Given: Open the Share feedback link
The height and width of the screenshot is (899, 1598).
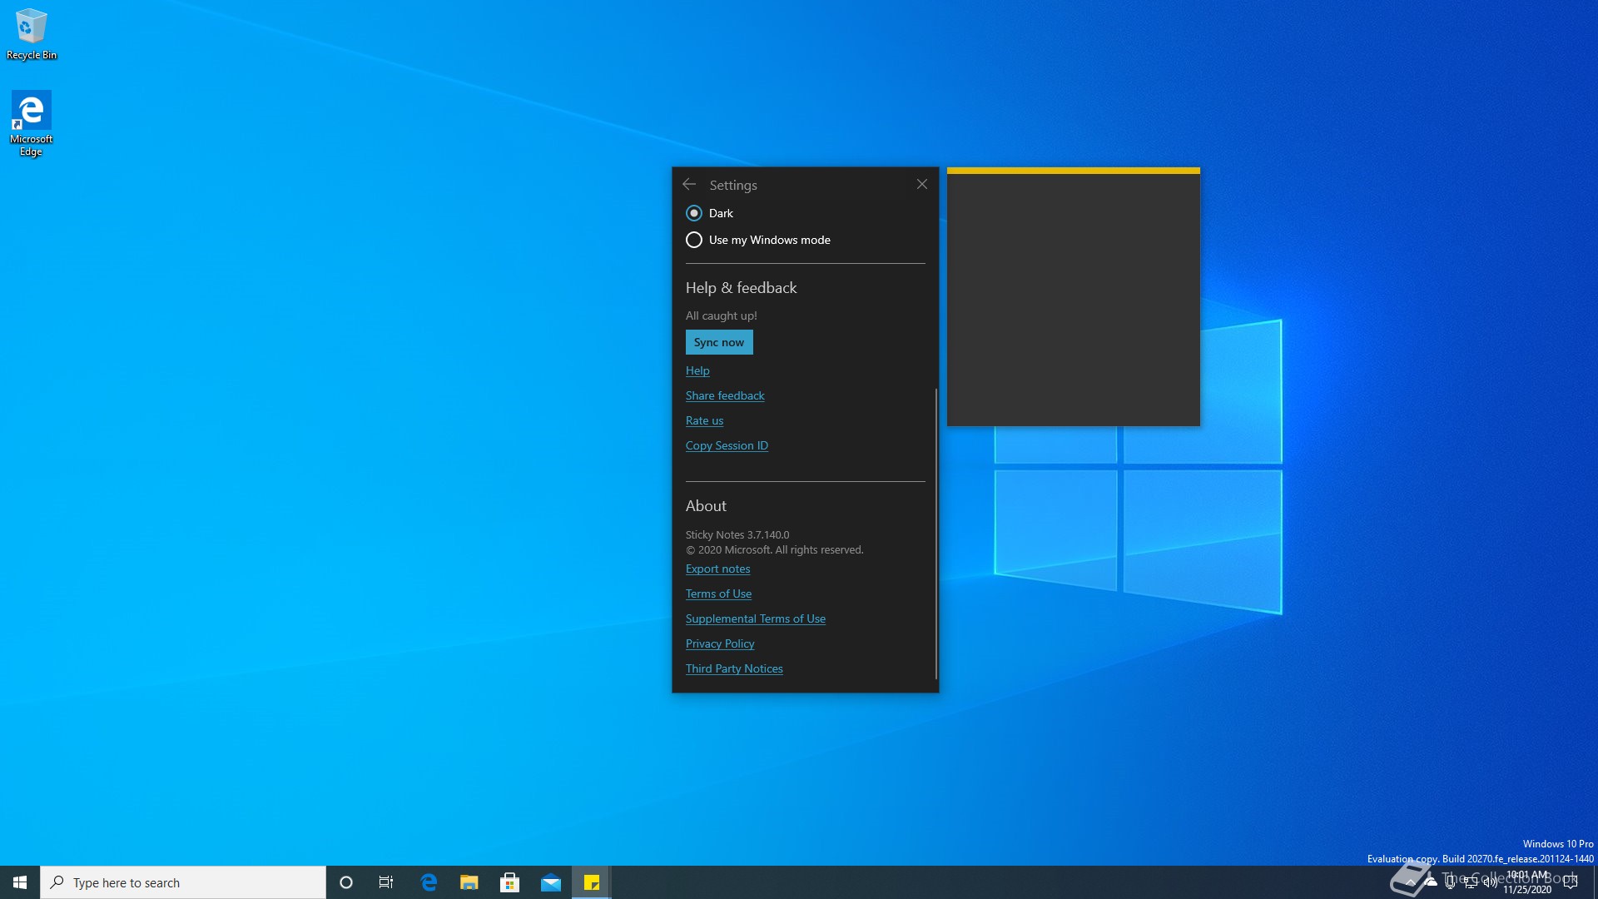Looking at the screenshot, I should click(x=725, y=395).
